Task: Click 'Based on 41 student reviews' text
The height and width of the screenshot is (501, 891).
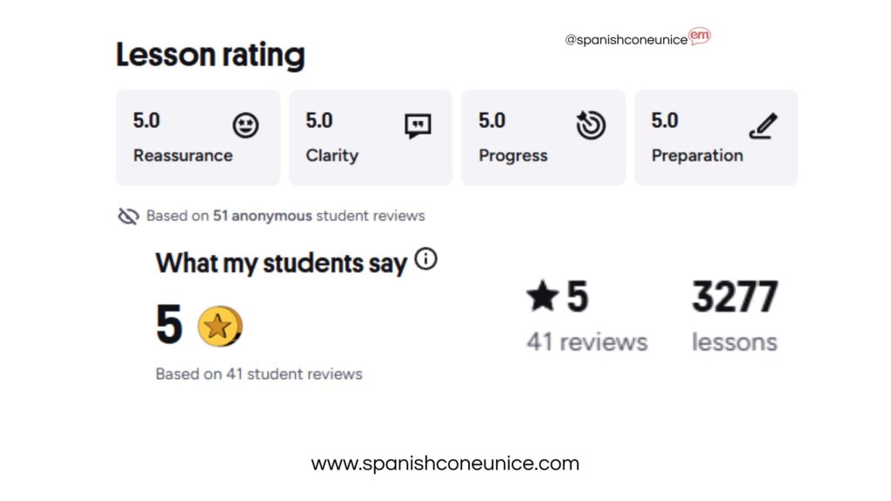Action: coord(258,374)
